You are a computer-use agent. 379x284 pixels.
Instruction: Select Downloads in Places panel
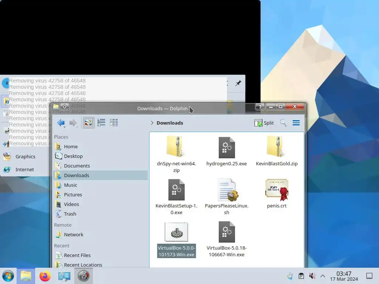pos(100,175)
